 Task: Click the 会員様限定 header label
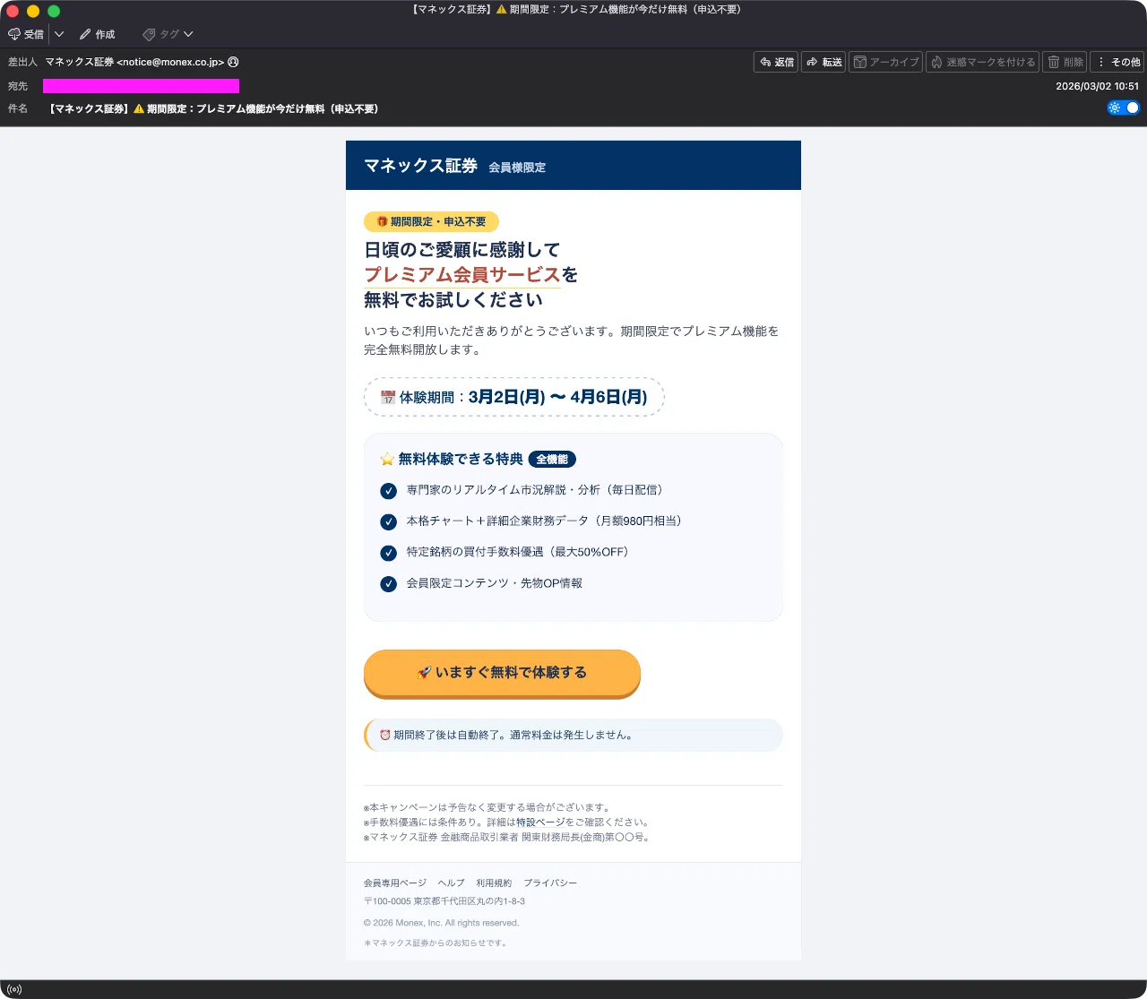pyautogui.click(x=517, y=168)
